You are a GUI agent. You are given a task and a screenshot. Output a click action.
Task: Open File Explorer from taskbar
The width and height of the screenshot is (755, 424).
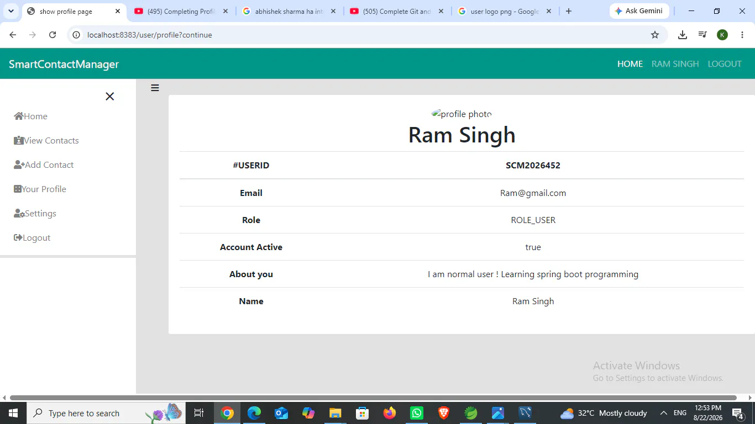point(335,413)
